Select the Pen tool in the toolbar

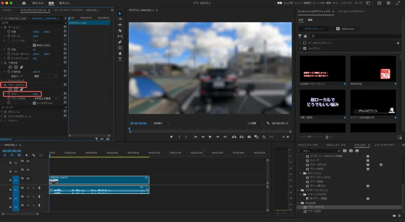tap(120, 42)
